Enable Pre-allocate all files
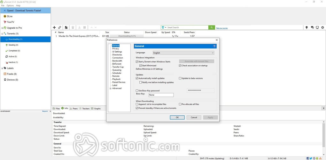This screenshot has width=326, height=160. click(180, 104)
